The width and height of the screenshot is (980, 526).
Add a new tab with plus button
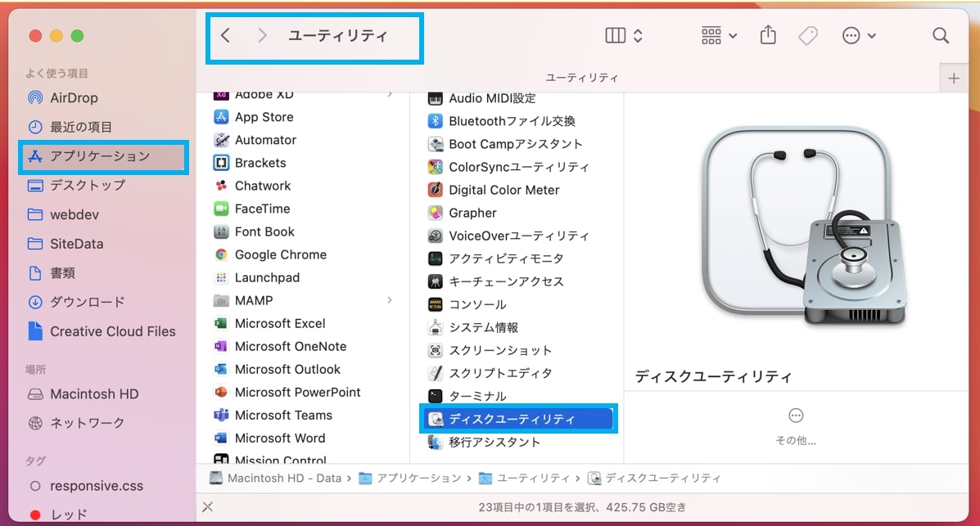[x=954, y=78]
